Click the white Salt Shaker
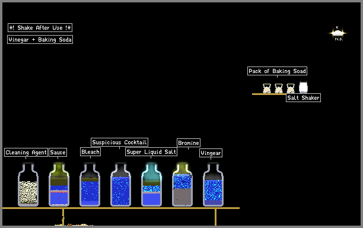 303,87
